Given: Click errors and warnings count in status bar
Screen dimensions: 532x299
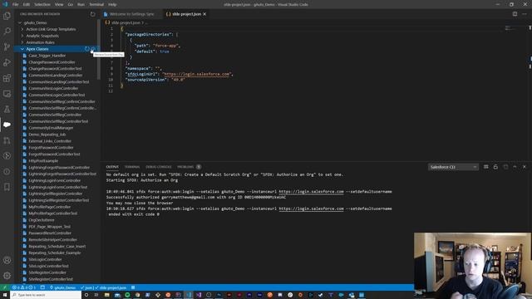Looking at the screenshot, I should [x=24, y=287].
